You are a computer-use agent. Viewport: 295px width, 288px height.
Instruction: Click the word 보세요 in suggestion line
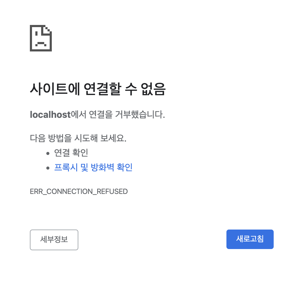tap(113, 138)
